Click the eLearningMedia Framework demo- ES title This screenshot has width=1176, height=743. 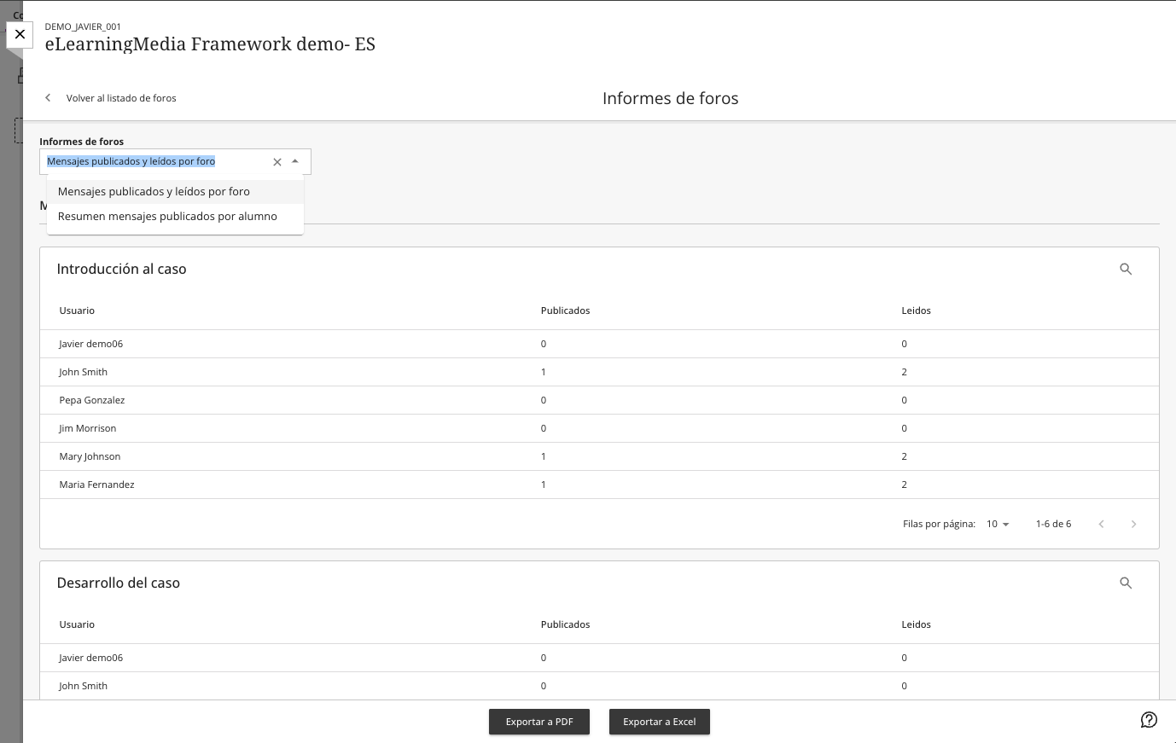tap(210, 44)
